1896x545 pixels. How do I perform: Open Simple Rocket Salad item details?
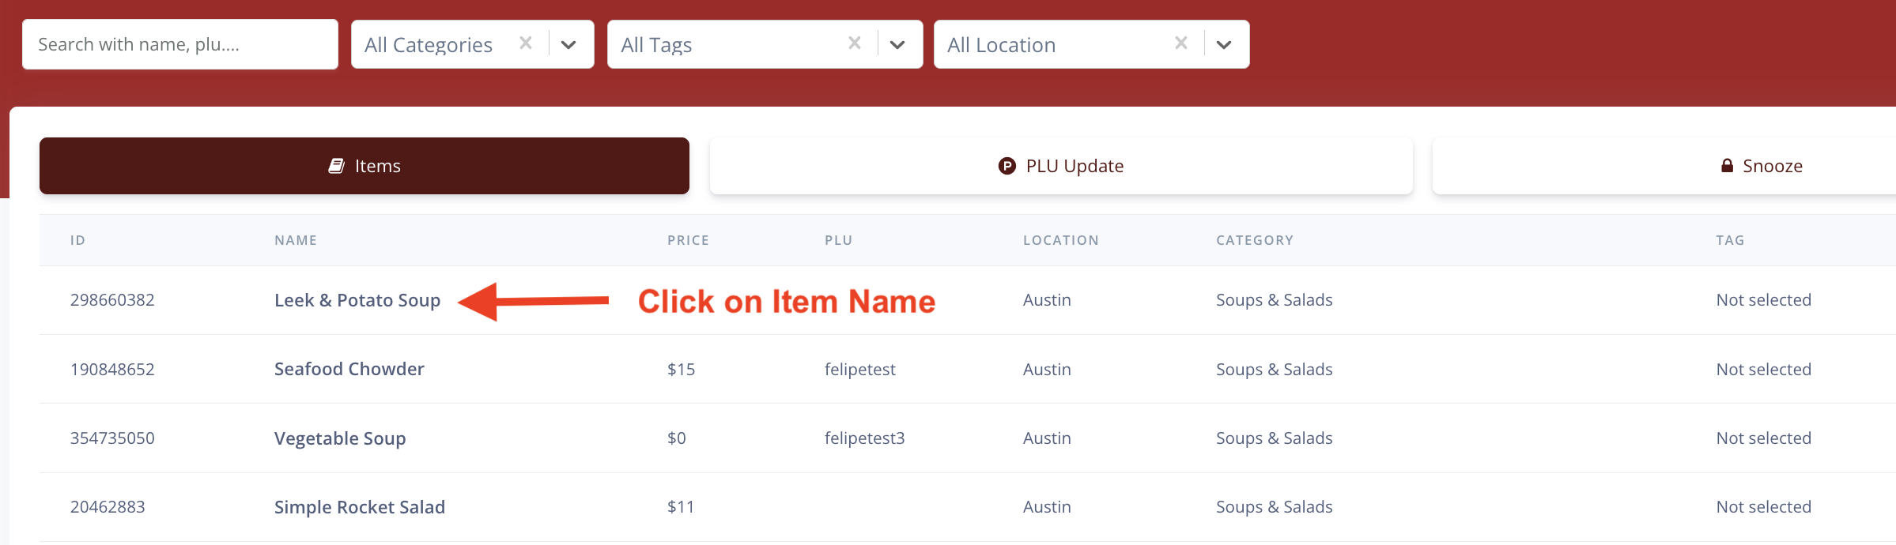tap(360, 507)
